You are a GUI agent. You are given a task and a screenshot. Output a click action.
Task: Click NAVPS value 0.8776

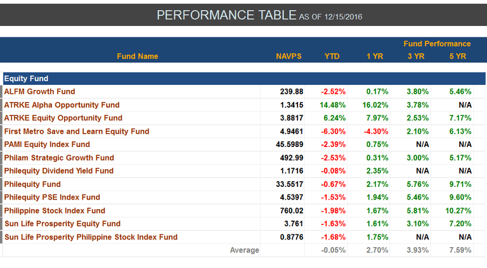291,237
